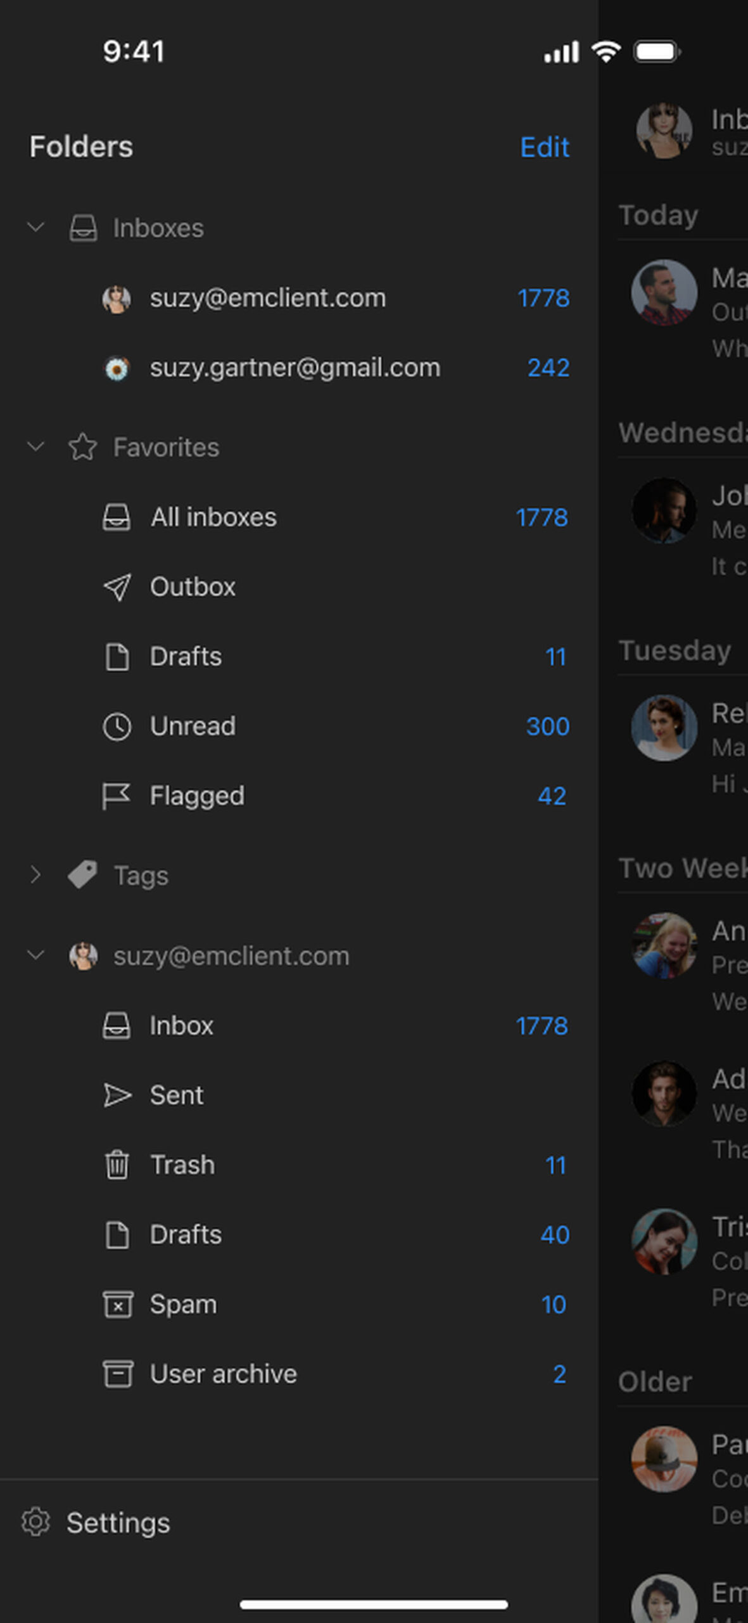The height and width of the screenshot is (1623, 748).
Task: Tap the User archive box icon
Action: 117,1374
